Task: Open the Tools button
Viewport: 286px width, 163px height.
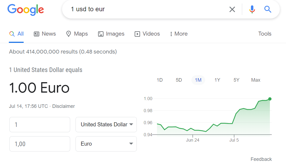Action: (x=264, y=34)
